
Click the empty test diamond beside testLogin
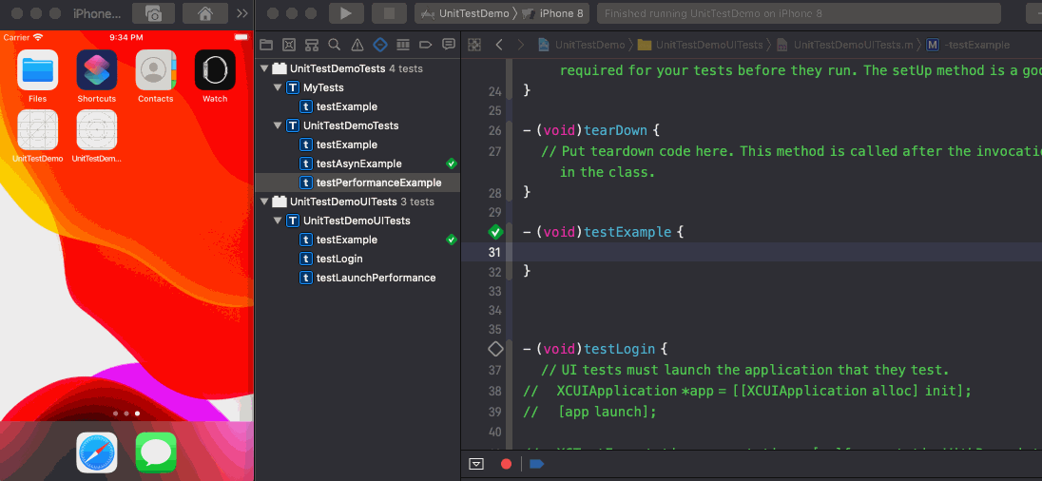[495, 349]
